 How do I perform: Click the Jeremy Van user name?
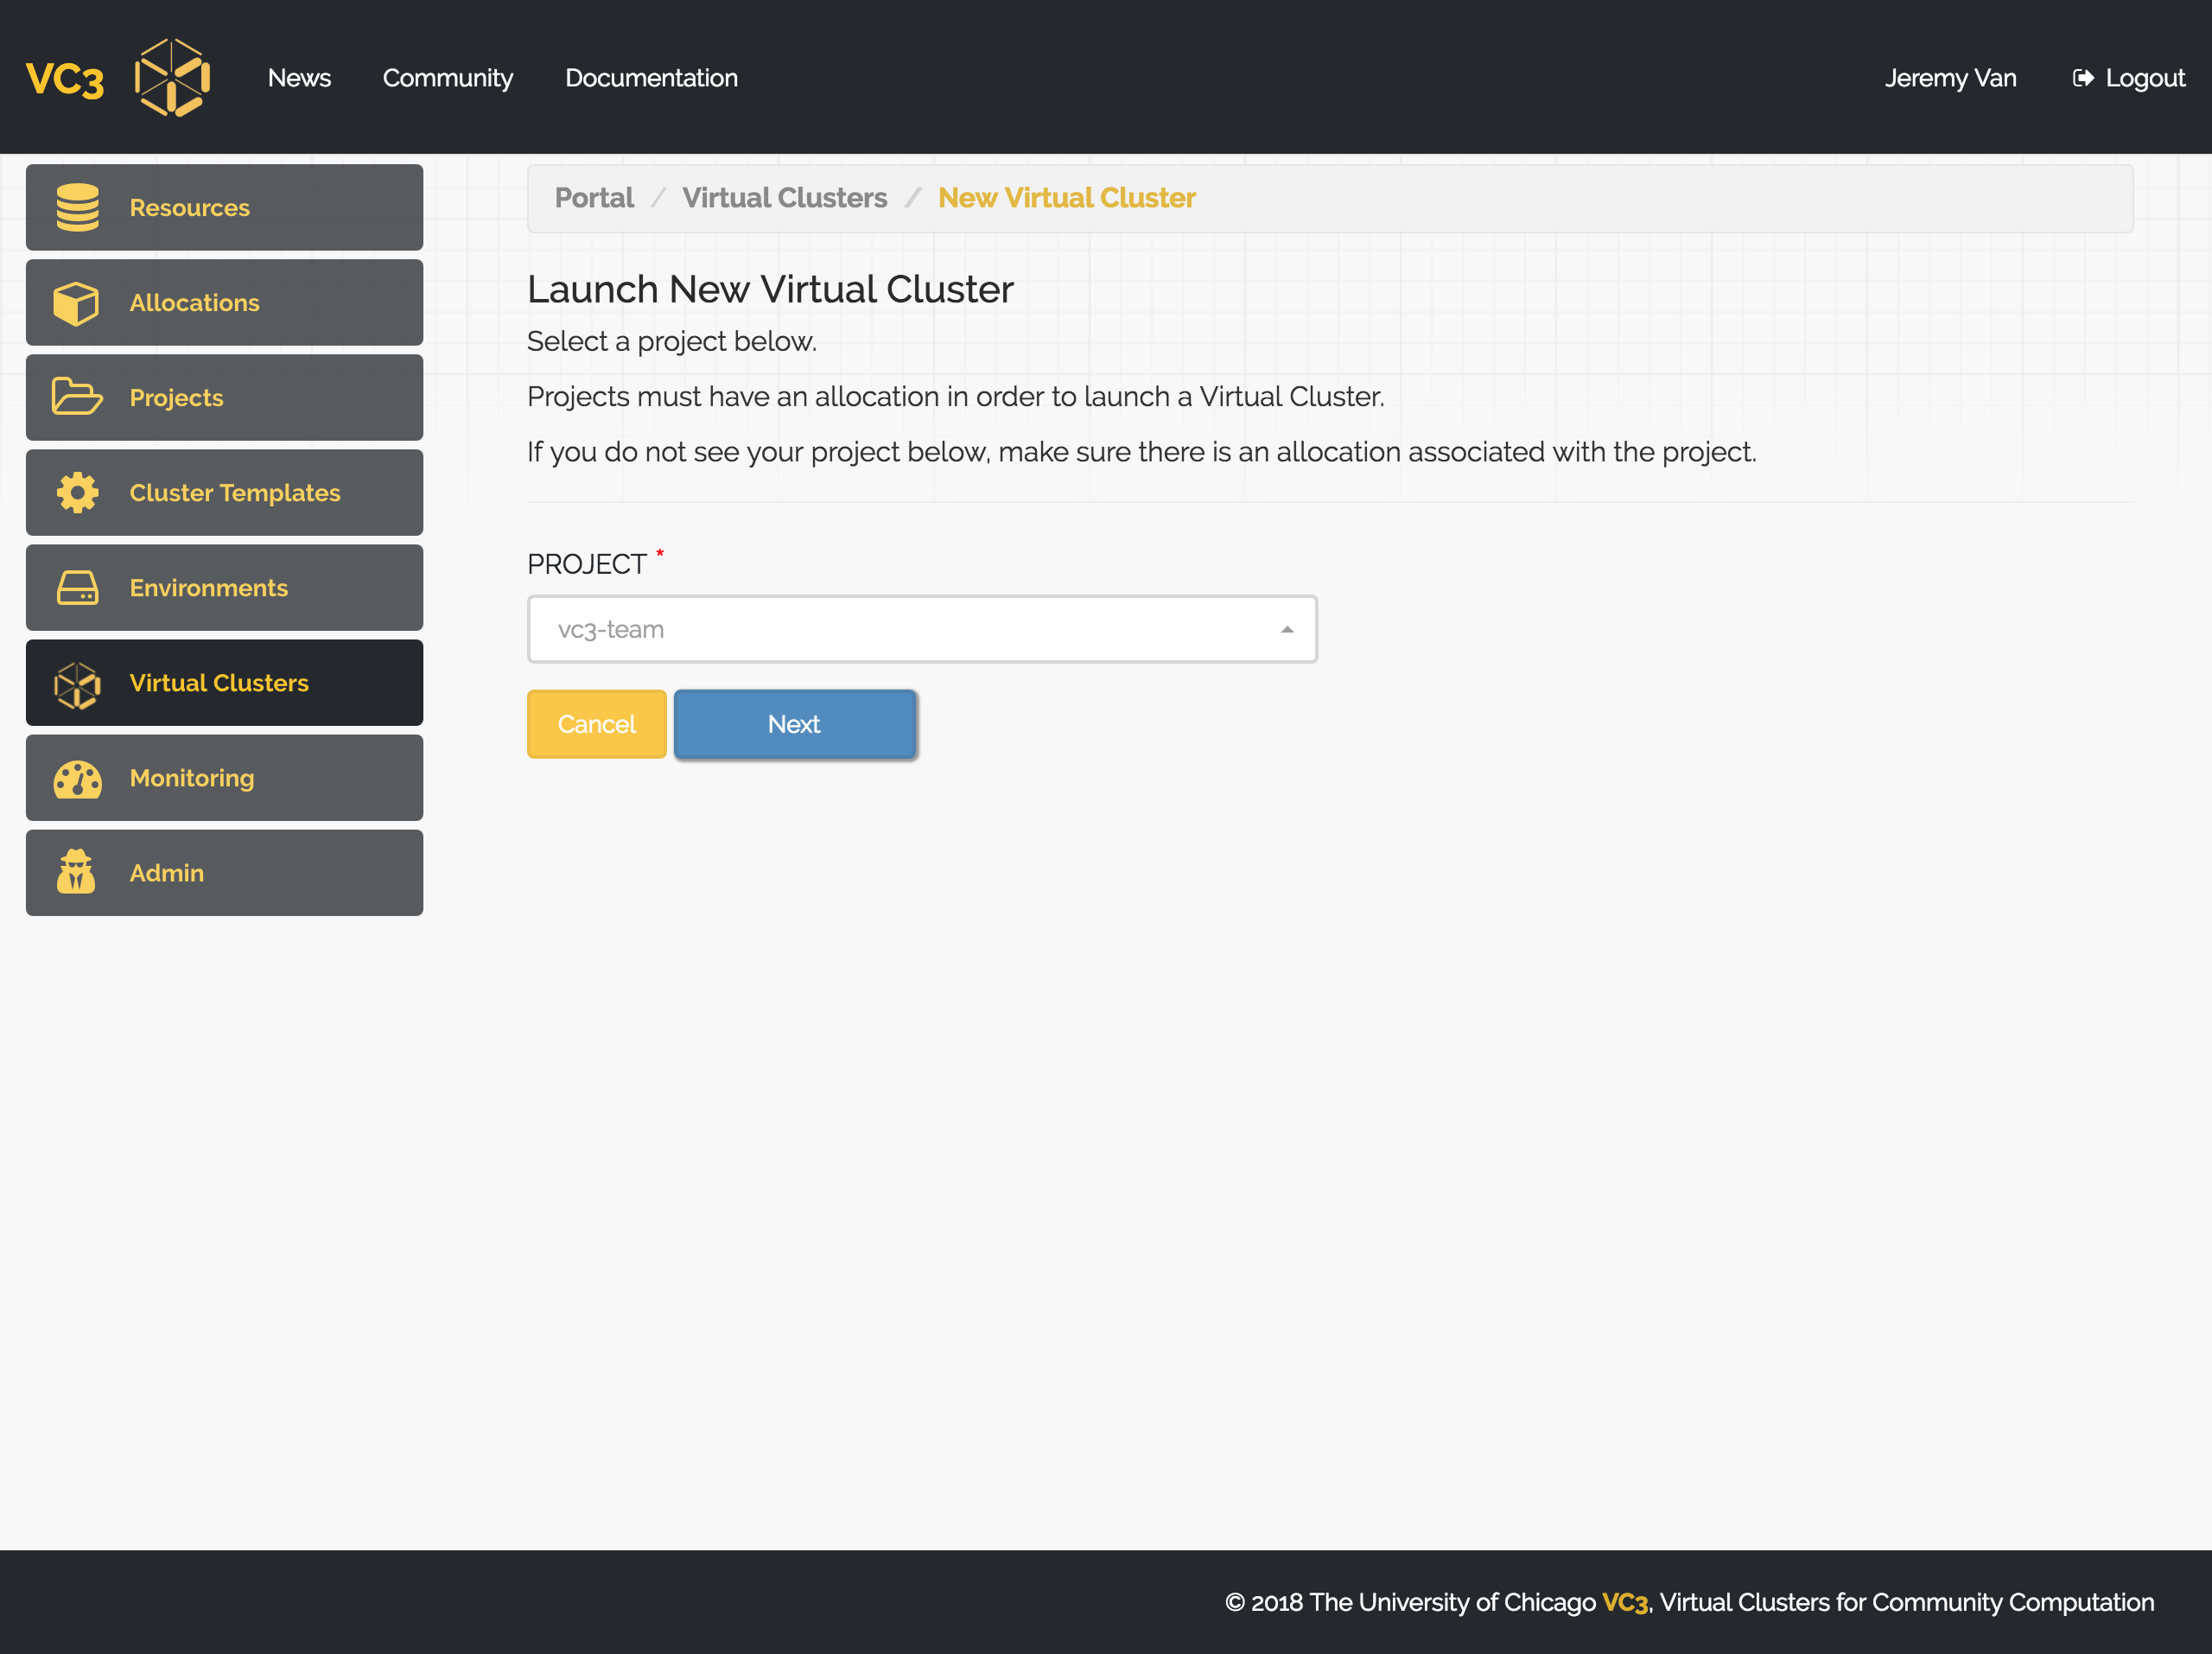pyautogui.click(x=1950, y=78)
